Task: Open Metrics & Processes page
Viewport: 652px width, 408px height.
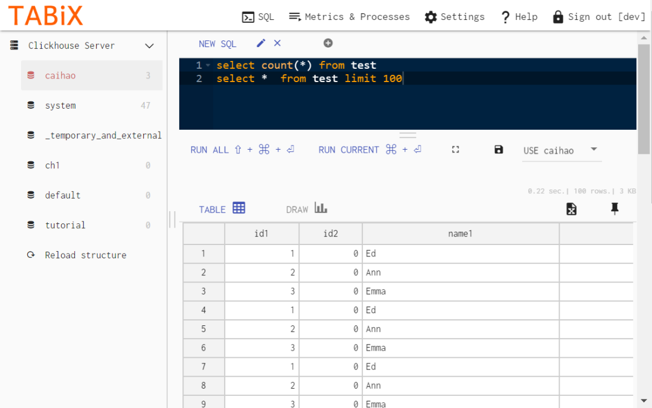Action: point(350,17)
